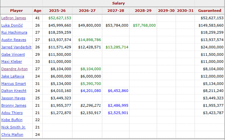Click the 2026-27 column header
The width and height of the screenshot is (225, 140).
point(87,11)
